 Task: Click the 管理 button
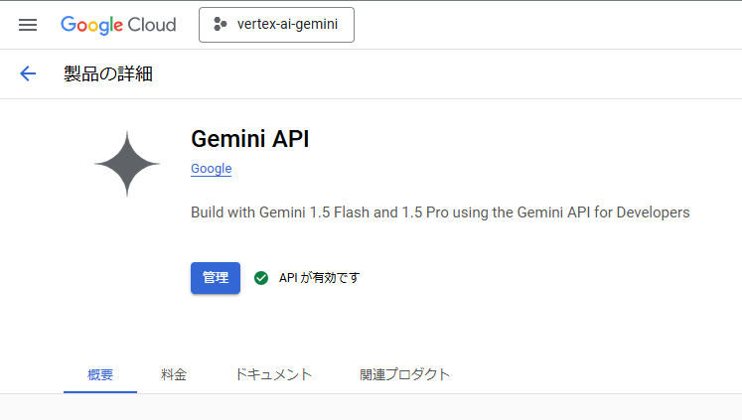(x=216, y=278)
